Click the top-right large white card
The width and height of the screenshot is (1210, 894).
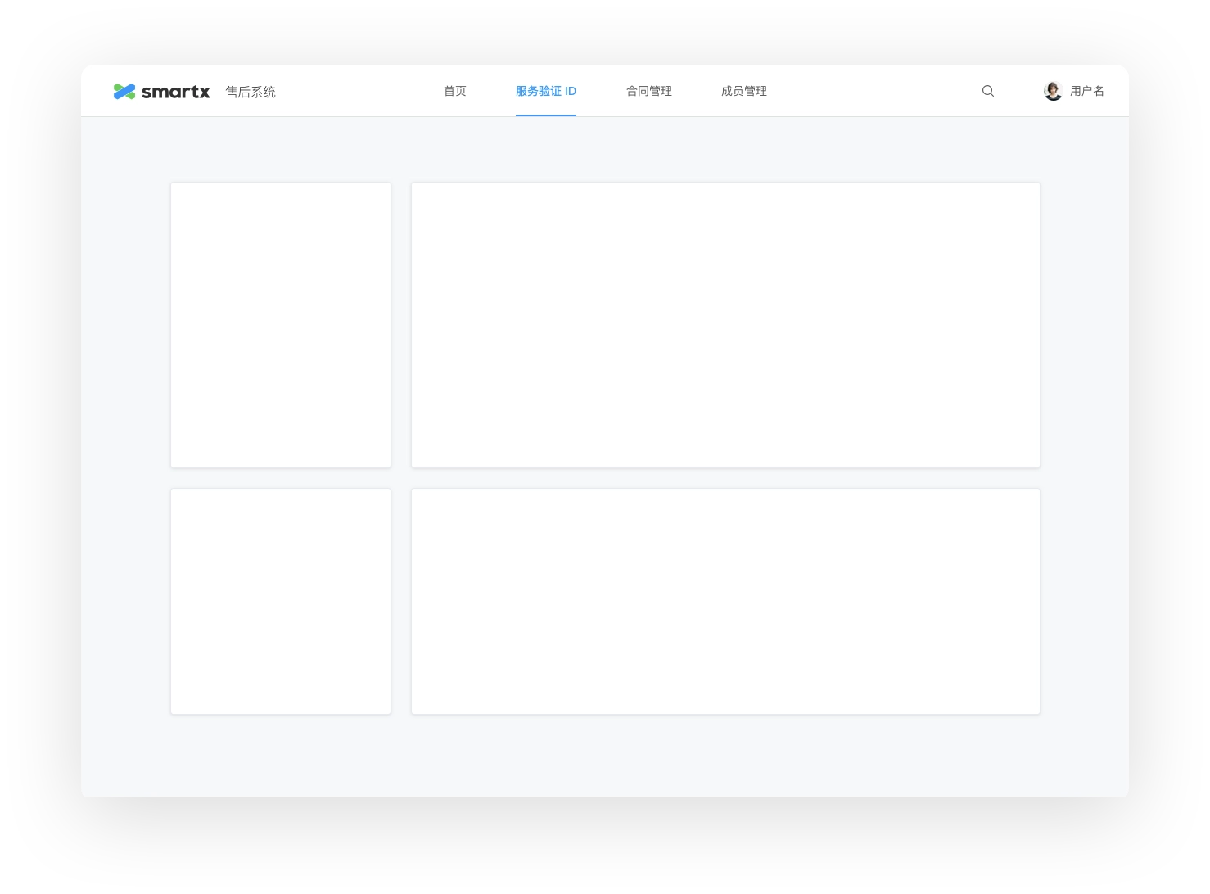click(x=725, y=325)
